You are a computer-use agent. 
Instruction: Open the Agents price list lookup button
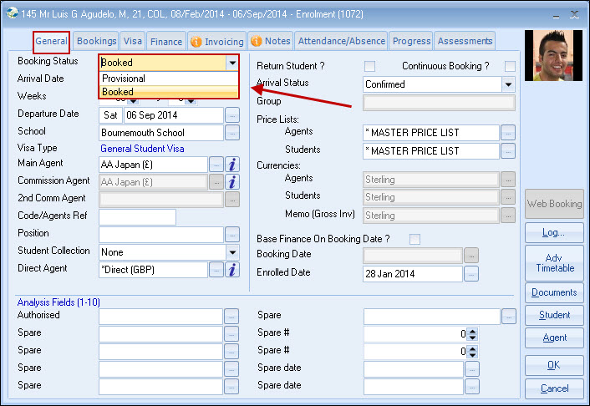tap(508, 133)
